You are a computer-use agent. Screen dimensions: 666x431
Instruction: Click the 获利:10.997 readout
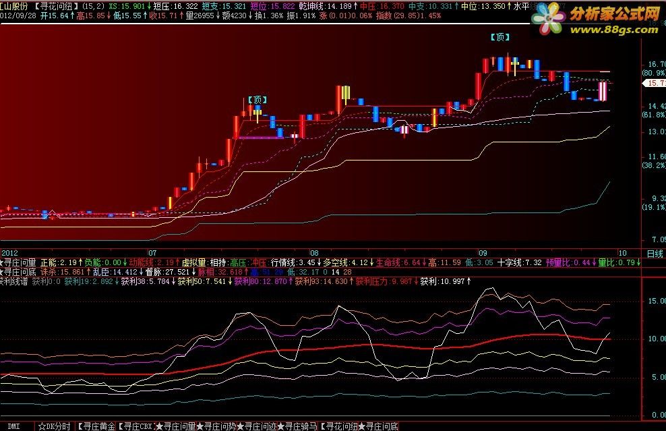point(446,281)
